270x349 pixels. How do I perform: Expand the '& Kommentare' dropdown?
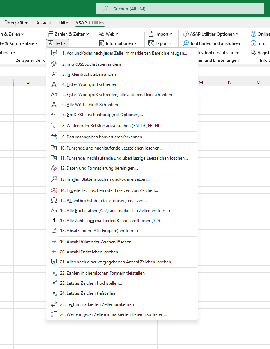pos(19,43)
